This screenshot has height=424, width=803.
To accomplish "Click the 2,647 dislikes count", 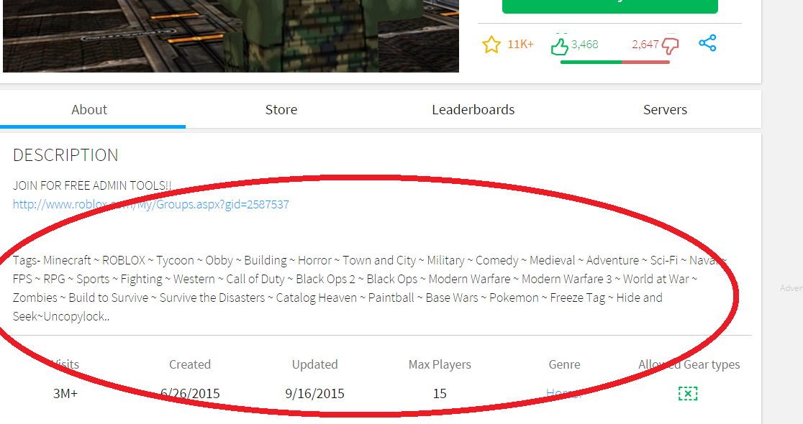I will pos(645,45).
